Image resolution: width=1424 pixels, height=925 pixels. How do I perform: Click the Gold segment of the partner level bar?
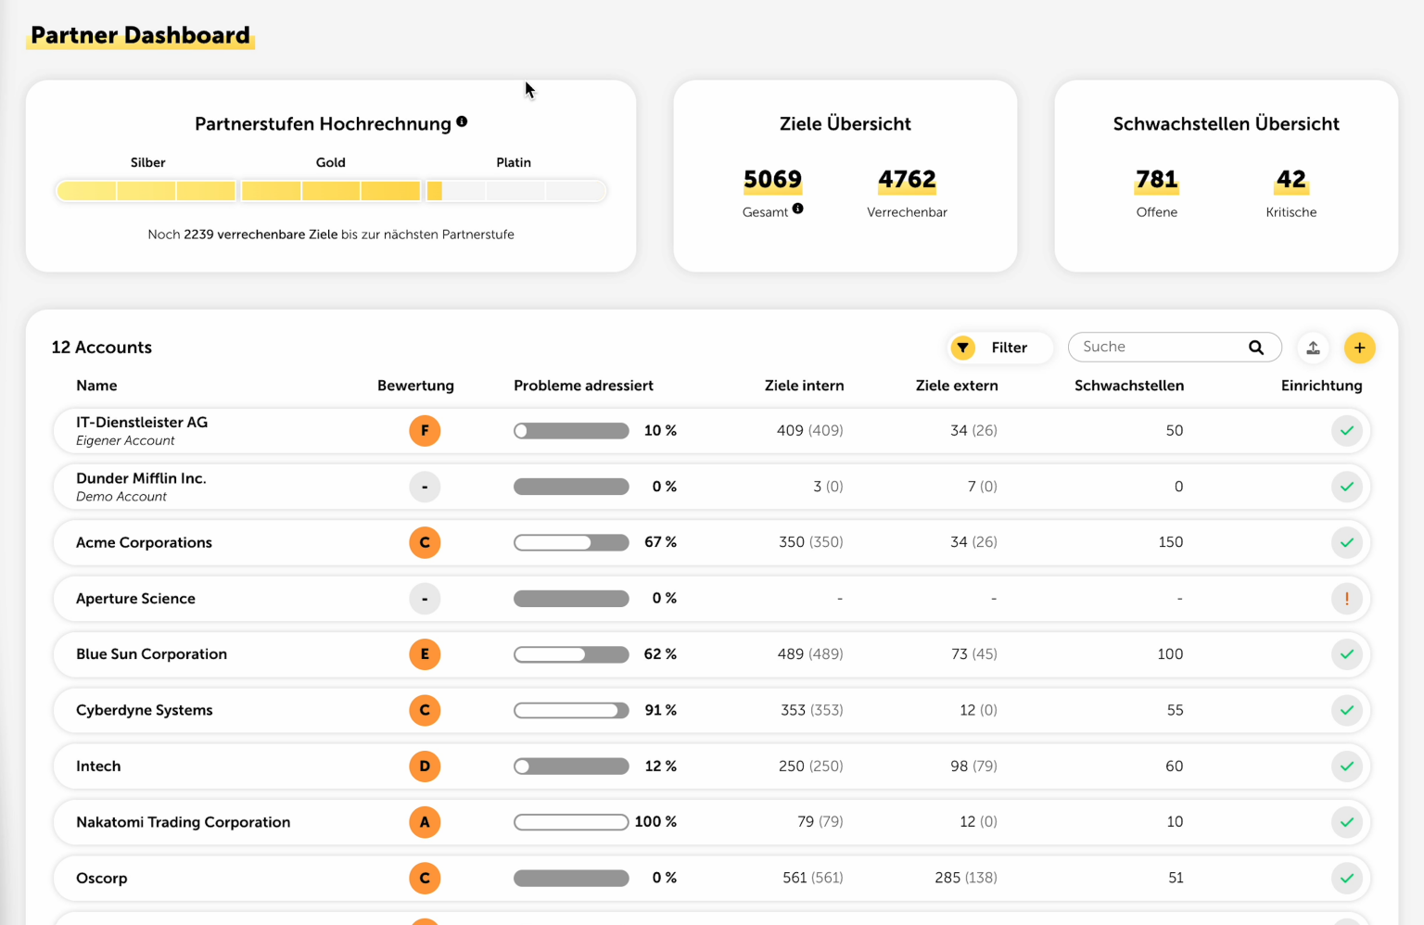click(x=331, y=191)
